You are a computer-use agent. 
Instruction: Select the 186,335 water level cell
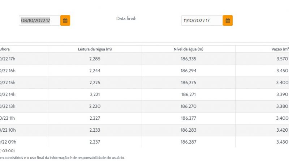point(188,59)
